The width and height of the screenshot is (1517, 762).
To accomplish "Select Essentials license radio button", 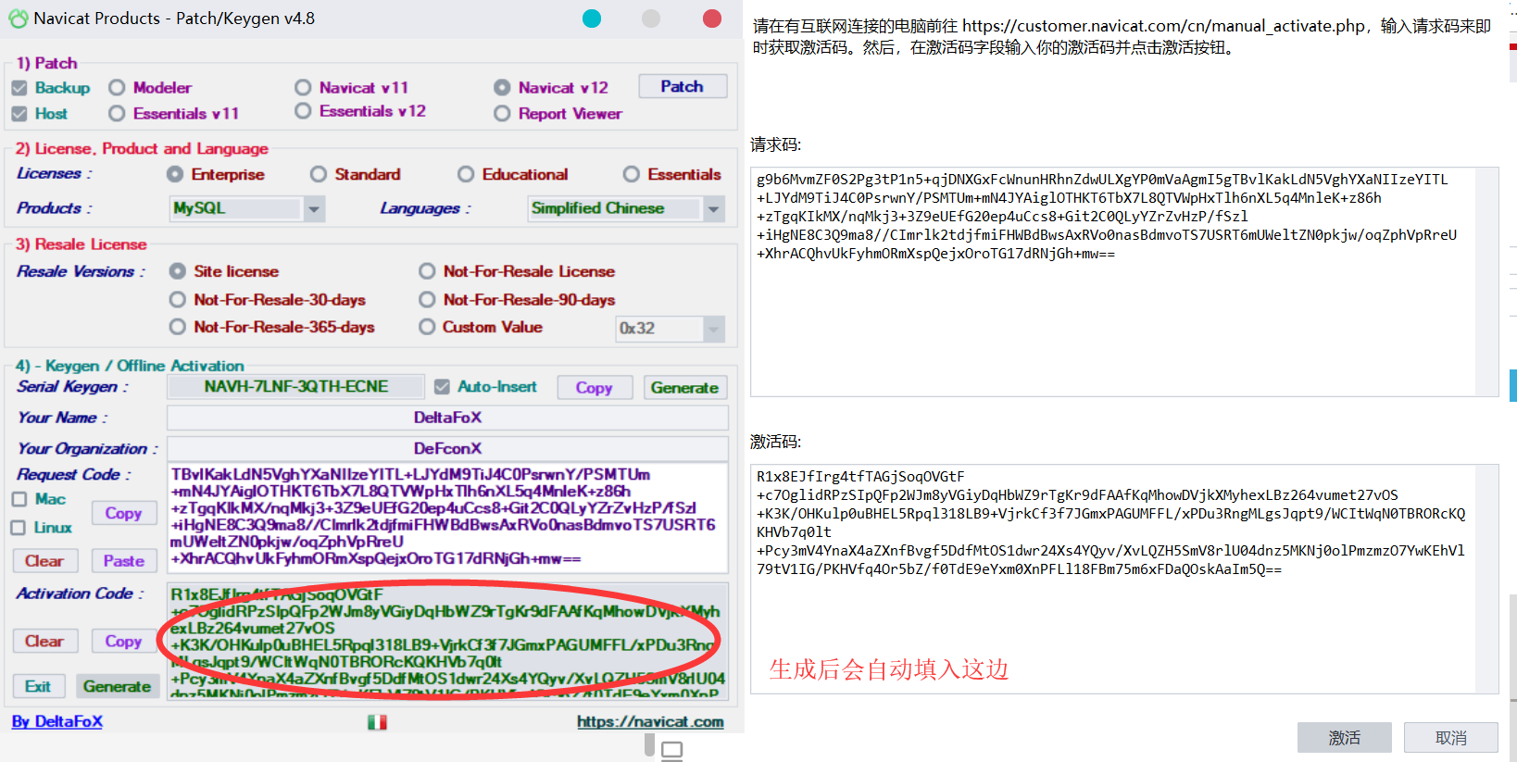I will pos(632,174).
